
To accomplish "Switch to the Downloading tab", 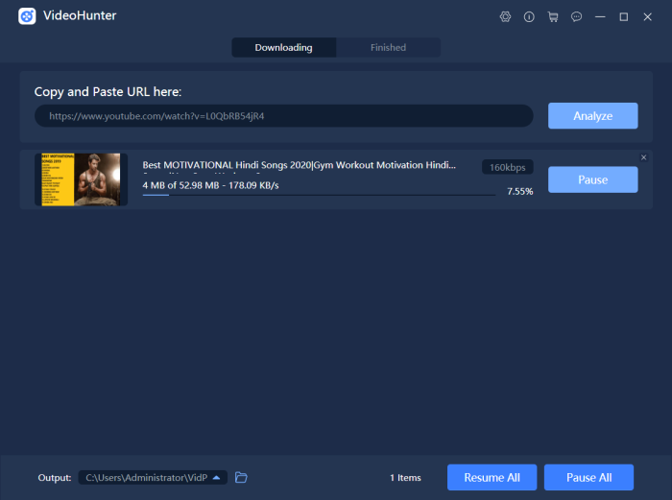I will [284, 48].
